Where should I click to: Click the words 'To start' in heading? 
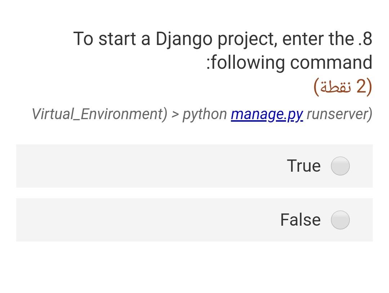[104, 39]
